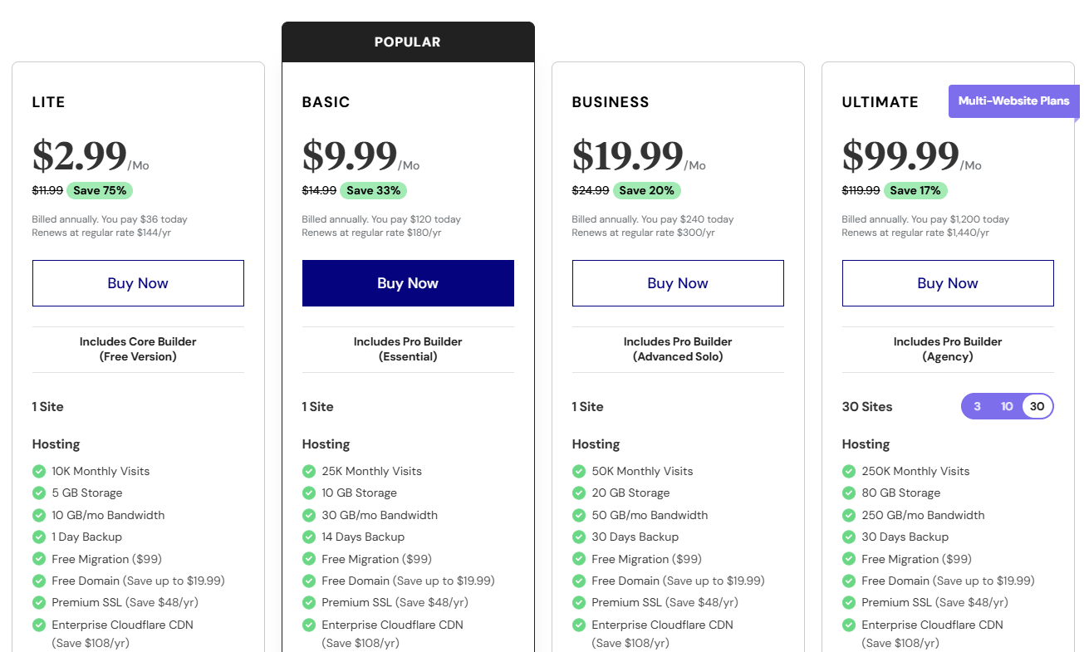Select 30 sites in Ultimate toggle

tap(1037, 406)
